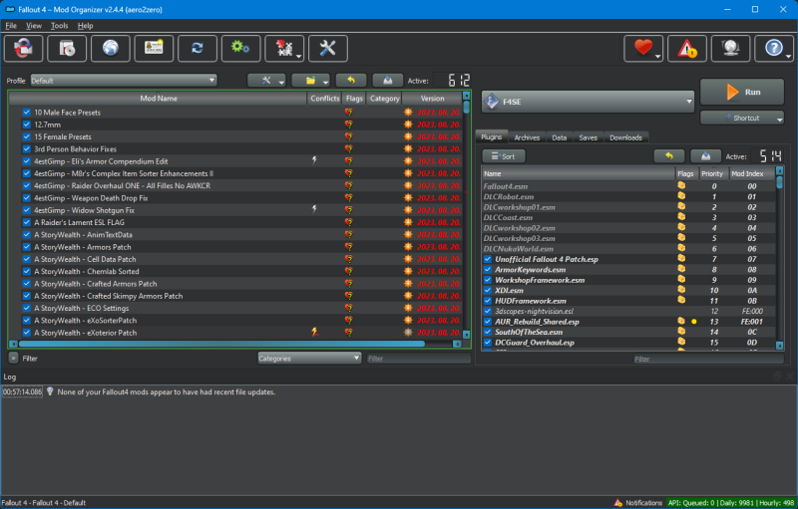This screenshot has height=509, width=798.
Task: Click the mod list restore backup arrow
Action: [351, 81]
